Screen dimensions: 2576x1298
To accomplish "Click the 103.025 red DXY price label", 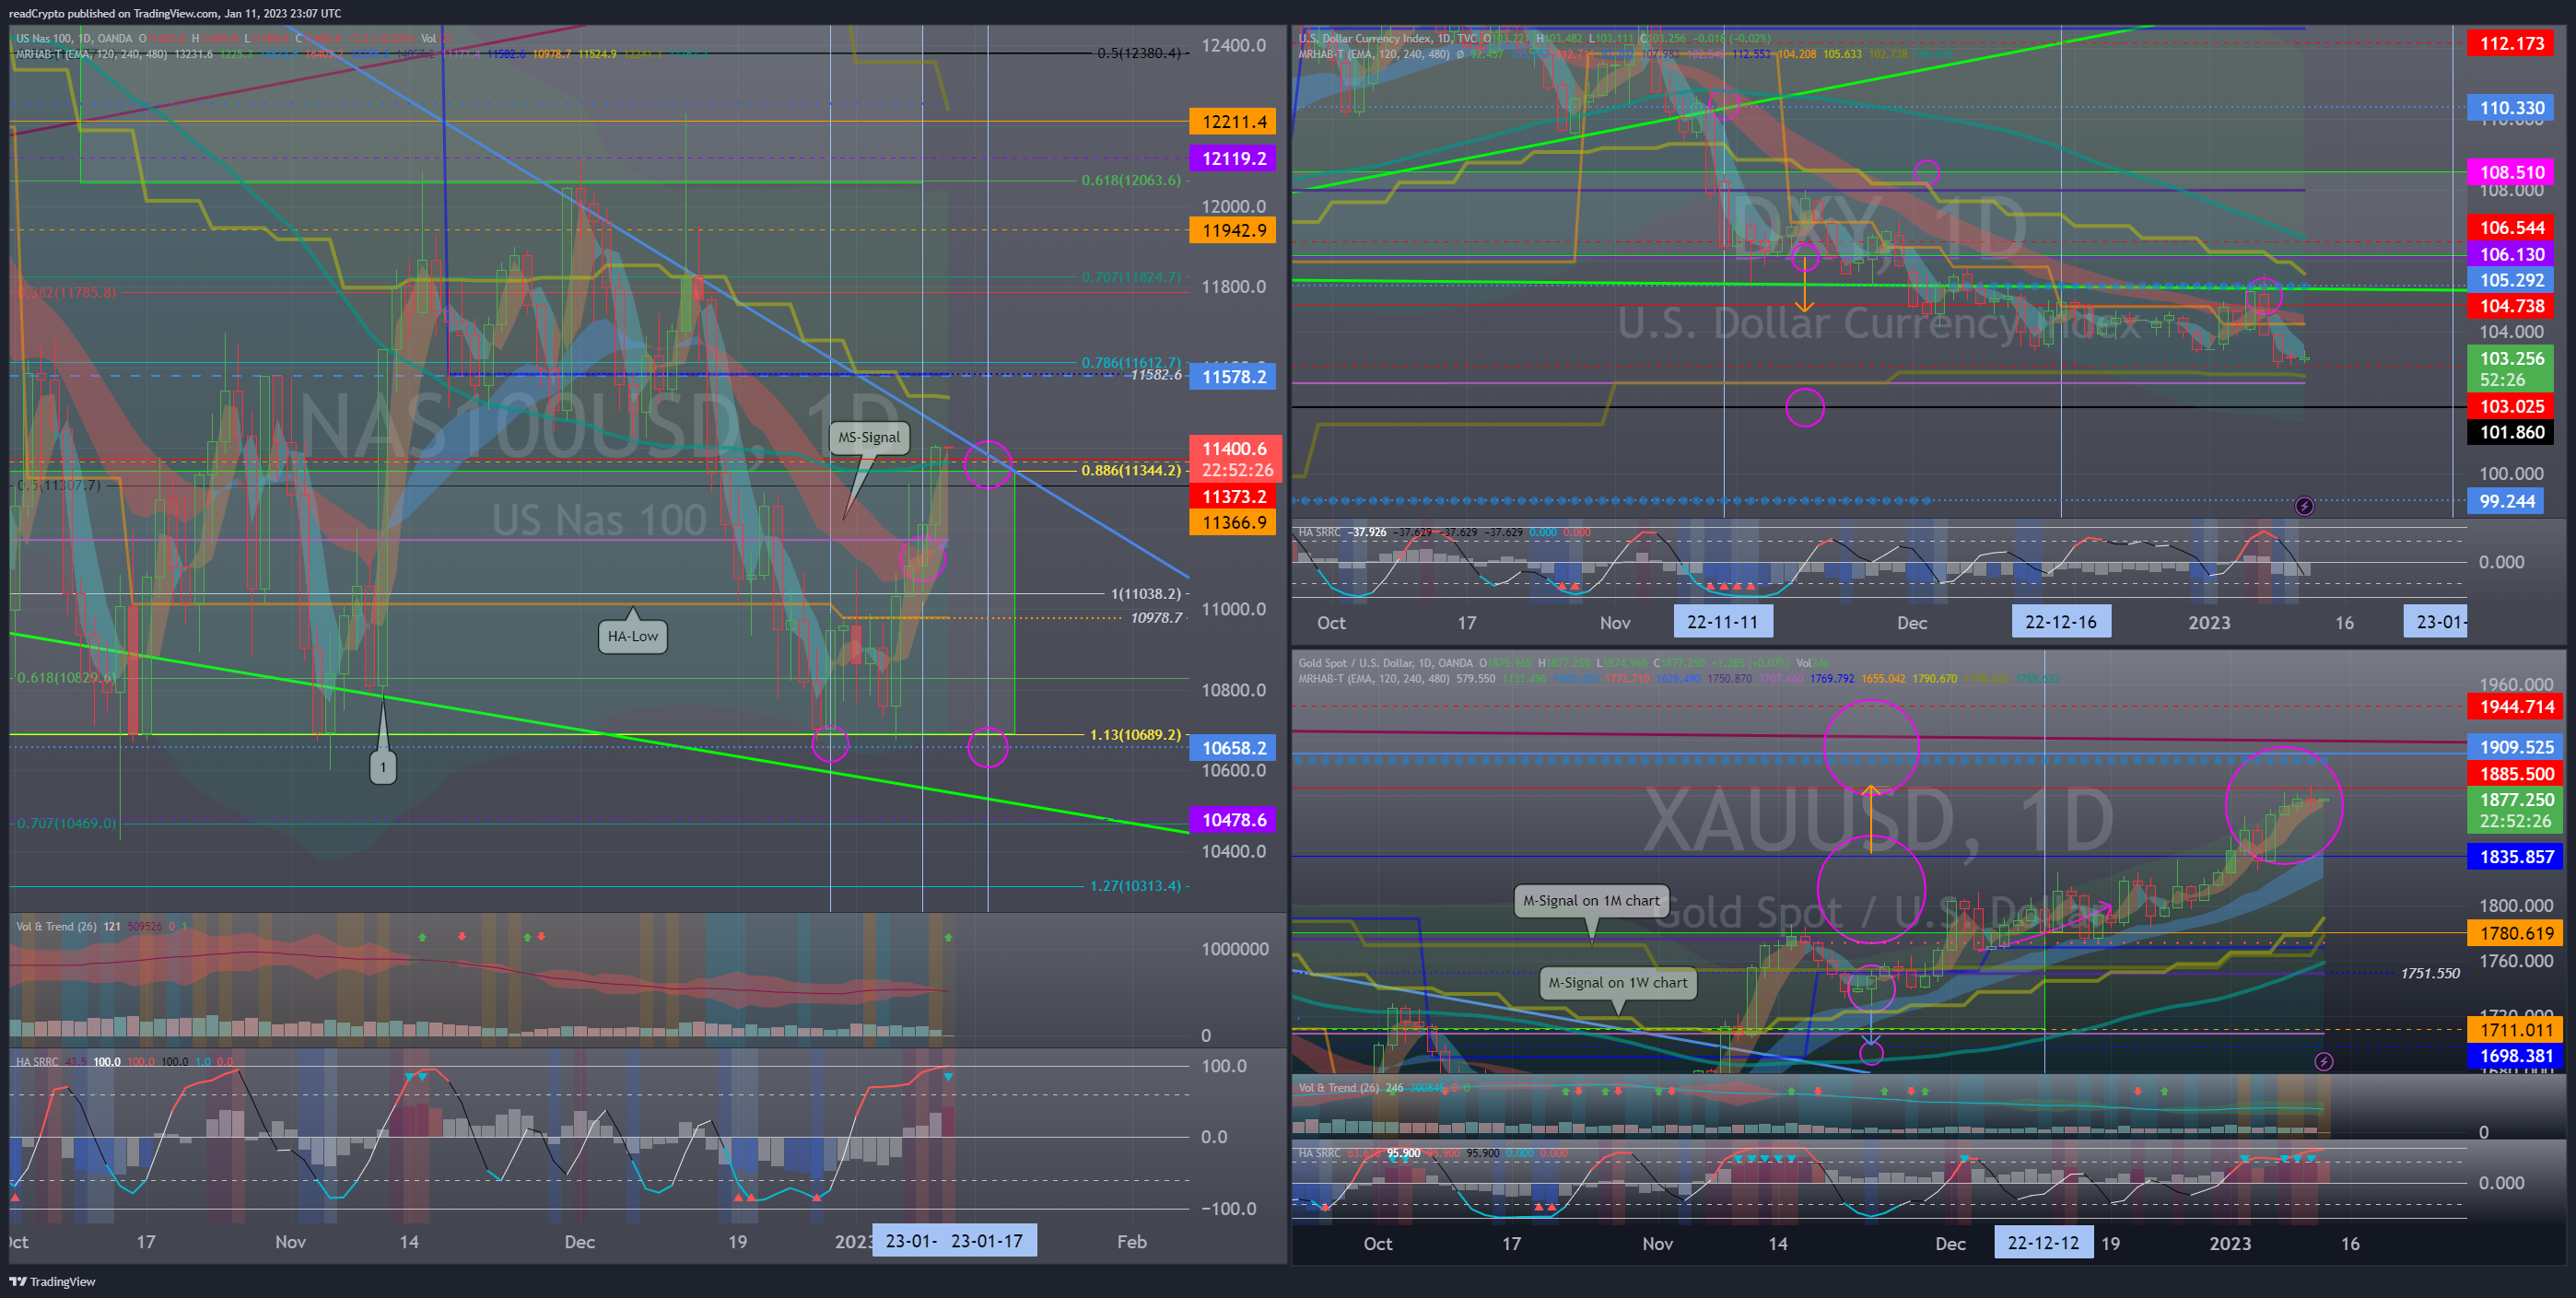I will [x=2510, y=406].
